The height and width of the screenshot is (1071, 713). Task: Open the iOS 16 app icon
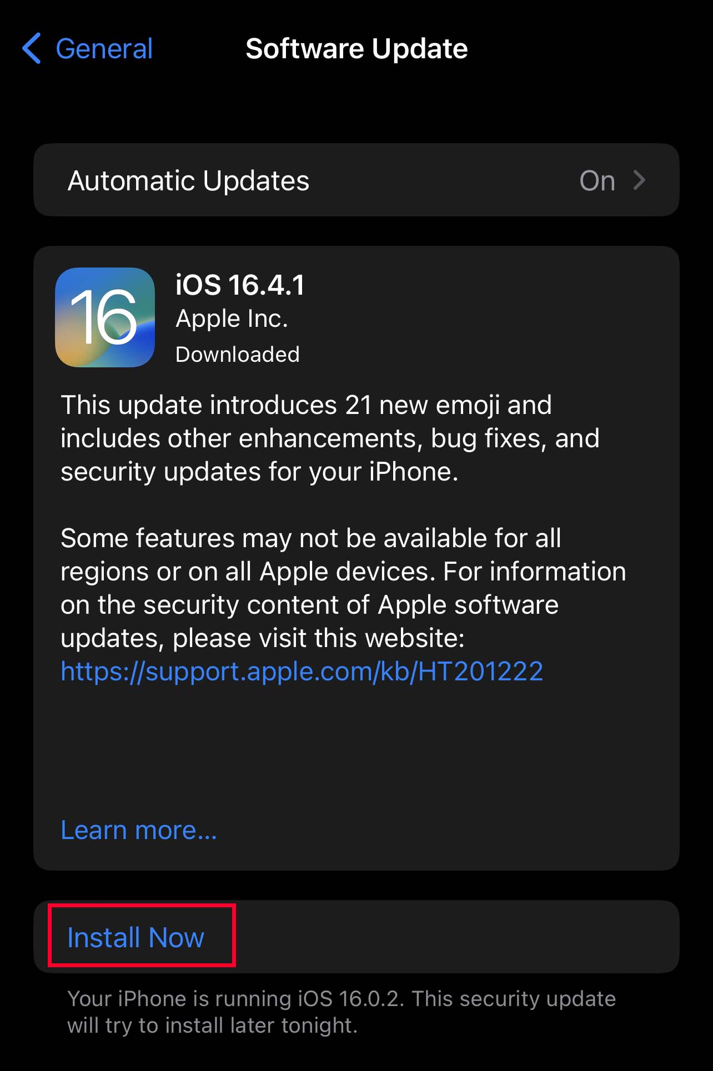(105, 317)
